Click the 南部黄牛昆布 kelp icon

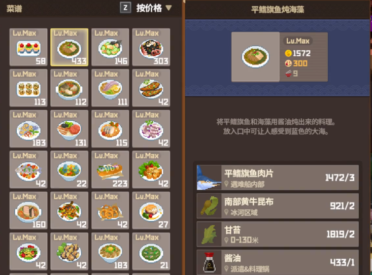(209, 205)
